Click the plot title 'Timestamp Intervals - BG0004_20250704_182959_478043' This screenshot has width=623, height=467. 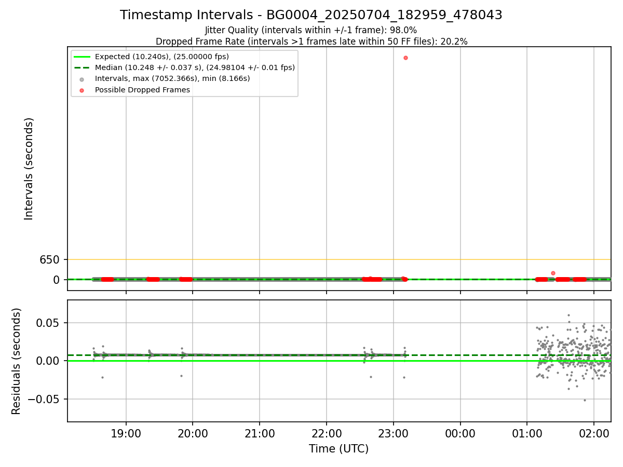[x=311, y=15]
